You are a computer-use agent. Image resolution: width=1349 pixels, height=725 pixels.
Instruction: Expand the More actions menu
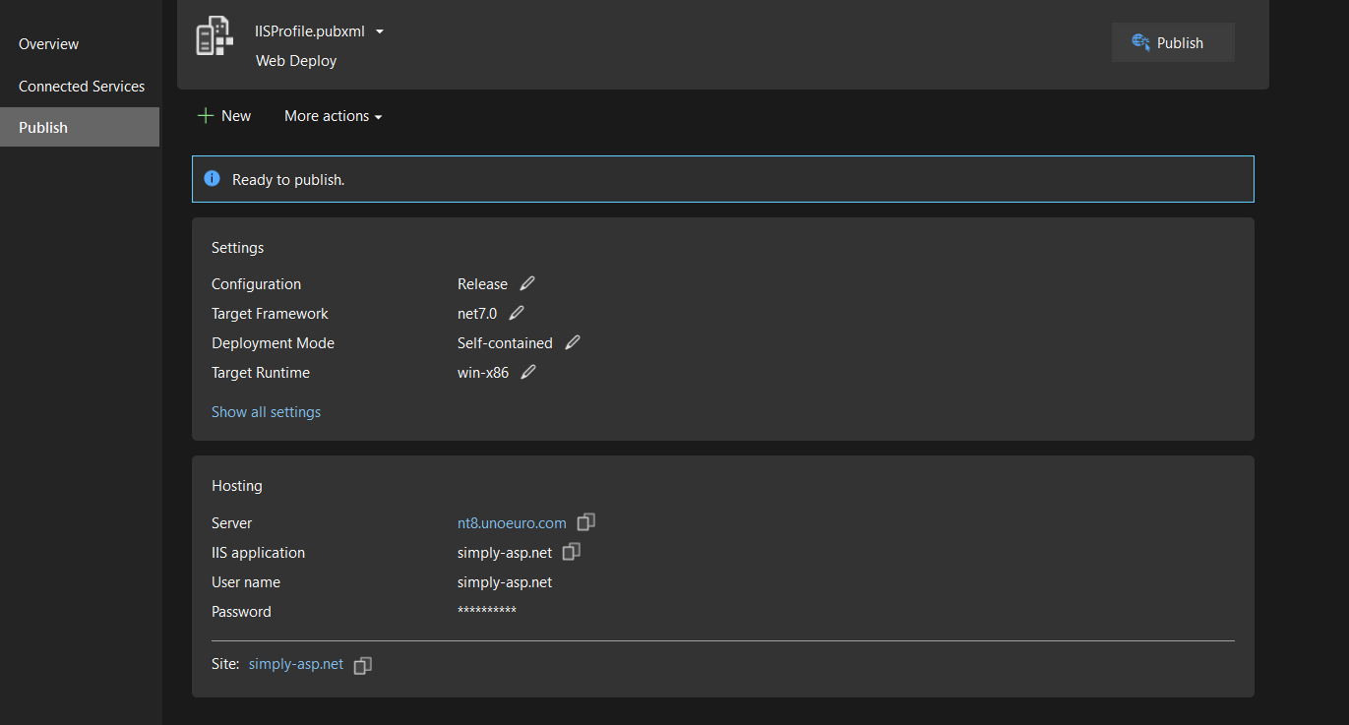(x=333, y=116)
